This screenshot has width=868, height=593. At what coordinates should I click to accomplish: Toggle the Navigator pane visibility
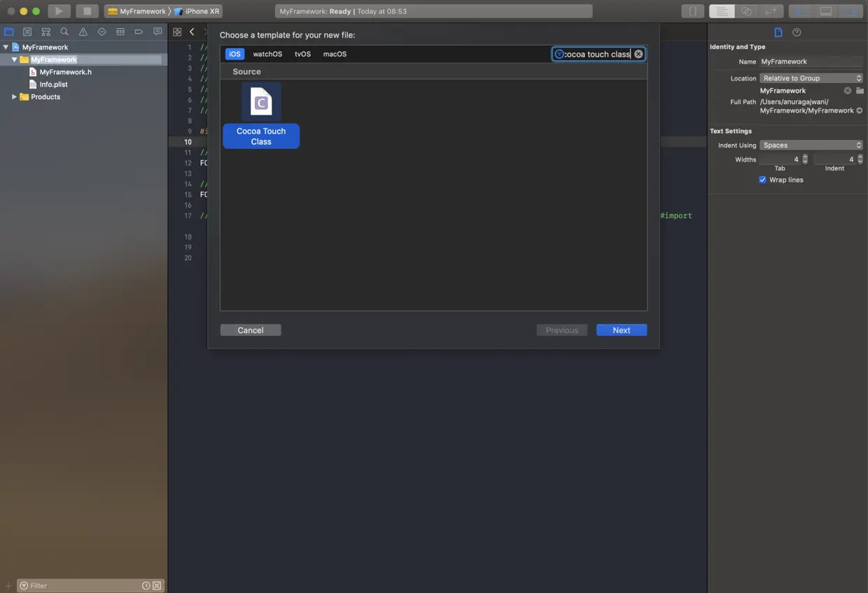(x=801, y=11)
